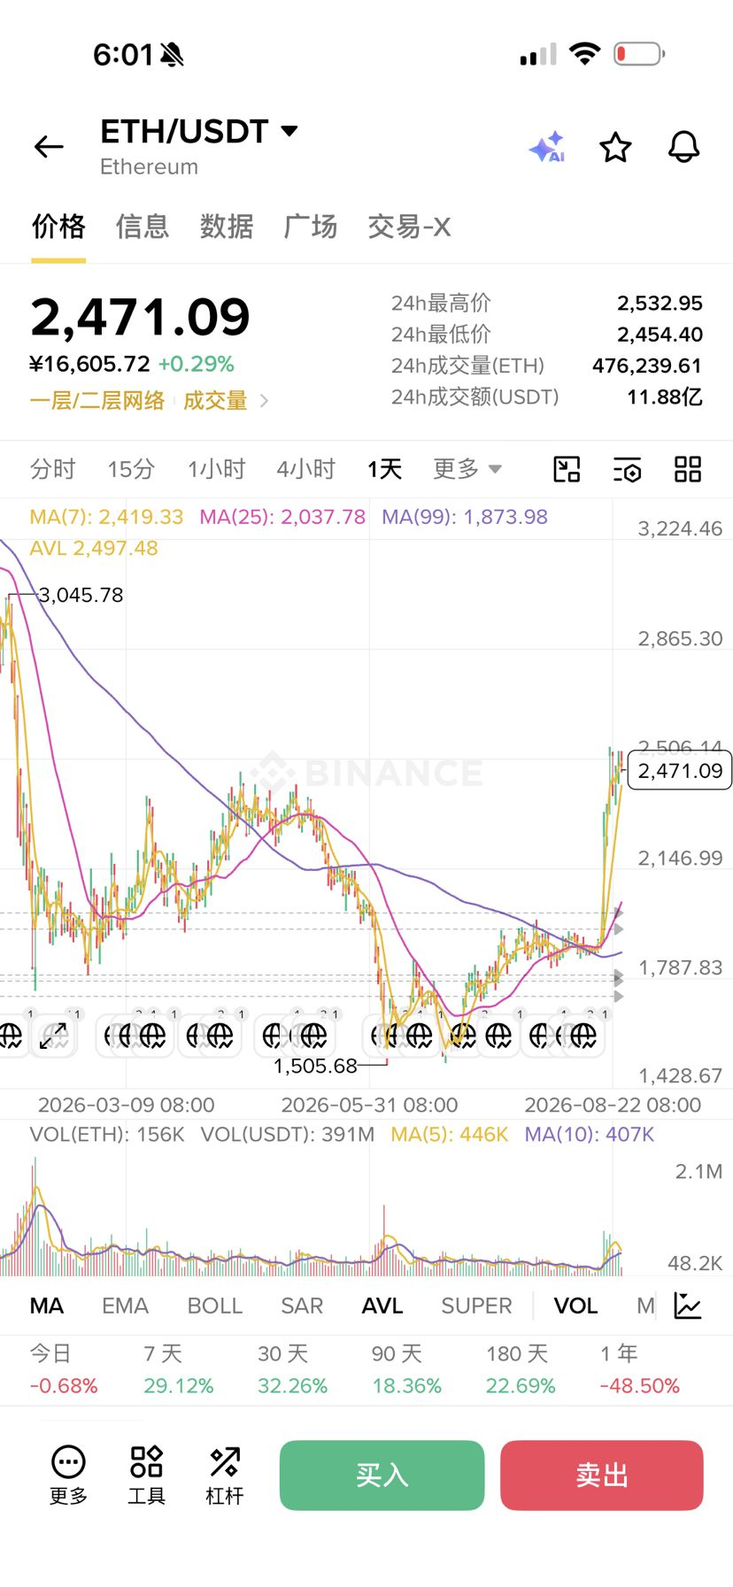733x1587 pixels.
Task: Set a price alert bell
Action: point(683,147)
